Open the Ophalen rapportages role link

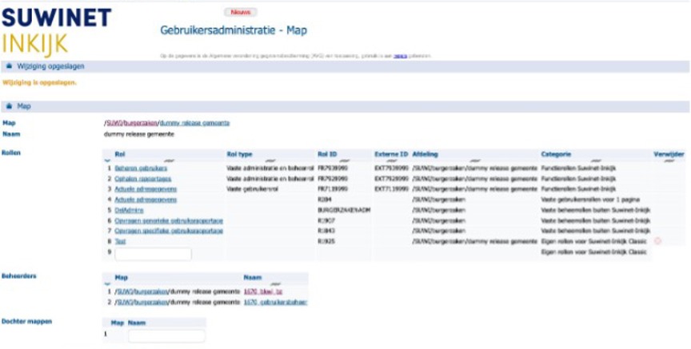(138, 179)
